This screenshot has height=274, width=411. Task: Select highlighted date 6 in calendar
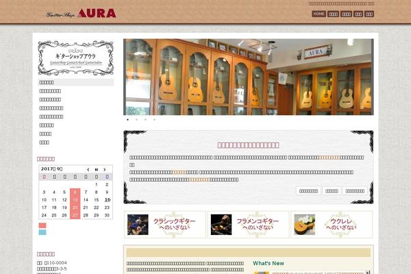coord(75,192)
